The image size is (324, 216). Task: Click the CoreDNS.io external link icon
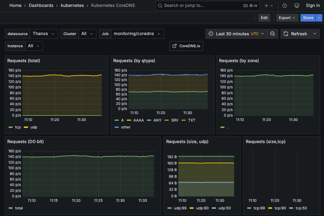point(174,46)
